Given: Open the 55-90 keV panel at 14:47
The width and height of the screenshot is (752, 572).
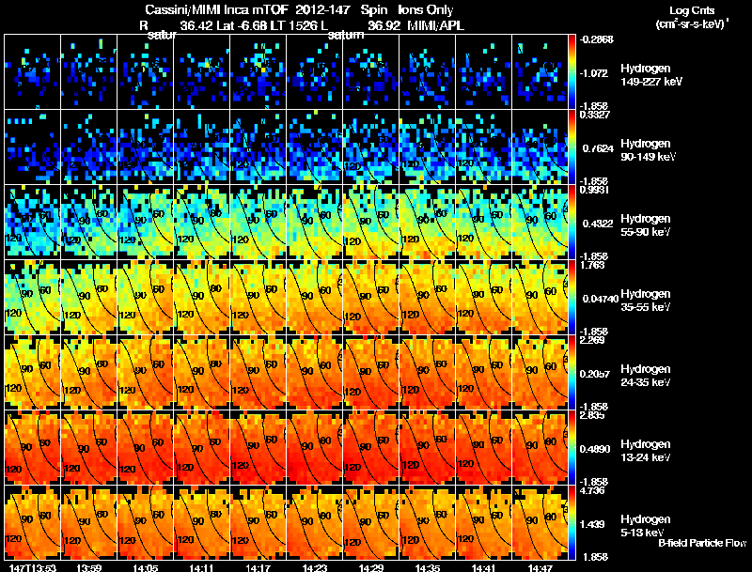Looking at the screenshot, I should point(540,223).
